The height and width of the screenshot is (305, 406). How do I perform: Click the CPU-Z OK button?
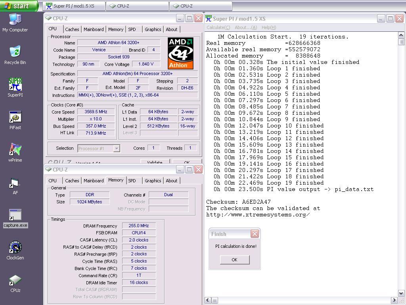(187, 162)
